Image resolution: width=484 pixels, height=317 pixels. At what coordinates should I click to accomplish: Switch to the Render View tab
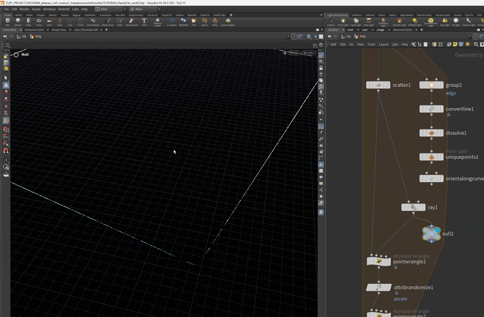pos(59,30)
